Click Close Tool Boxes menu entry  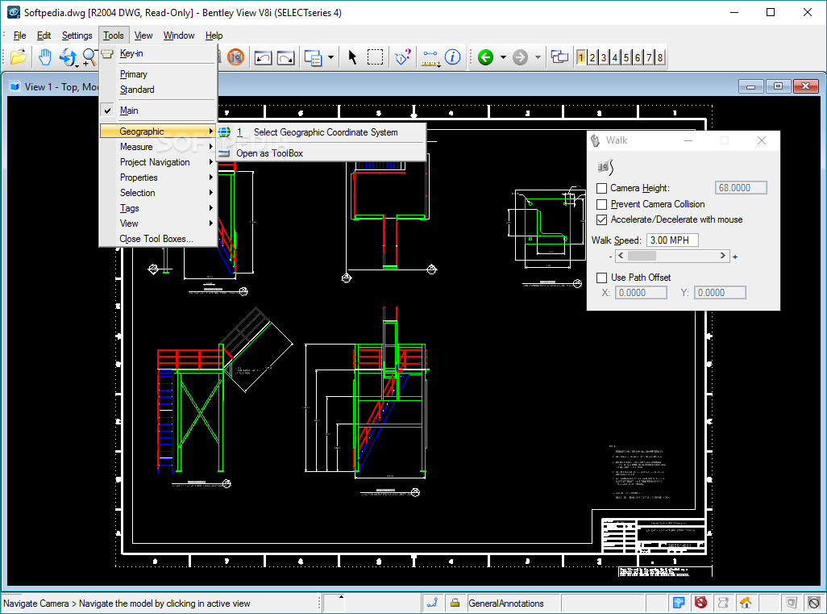coord(156,239)
